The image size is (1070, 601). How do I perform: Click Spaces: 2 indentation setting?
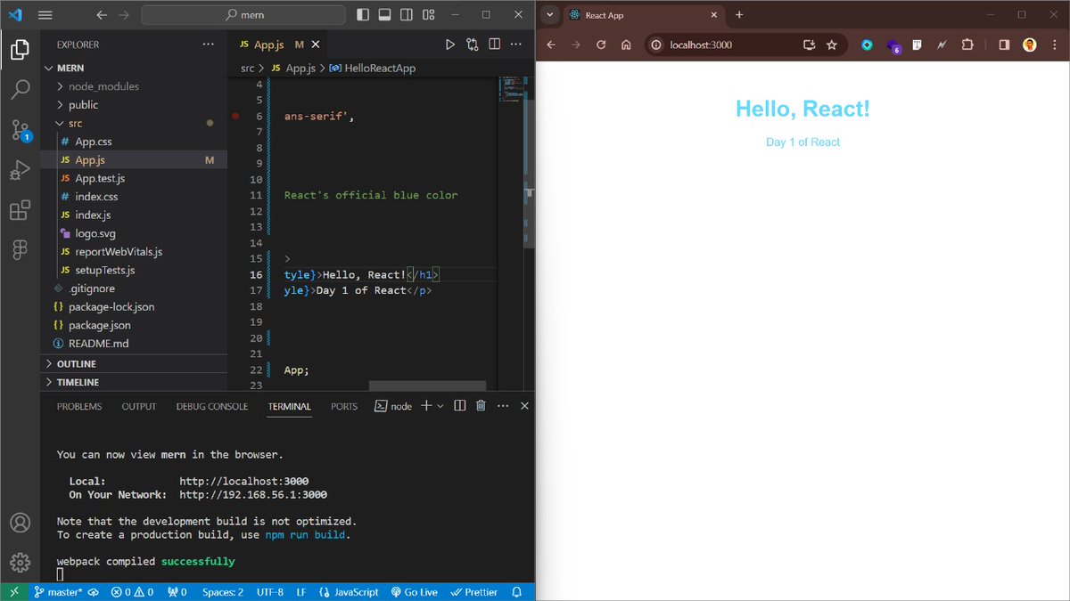coord(222,592)
